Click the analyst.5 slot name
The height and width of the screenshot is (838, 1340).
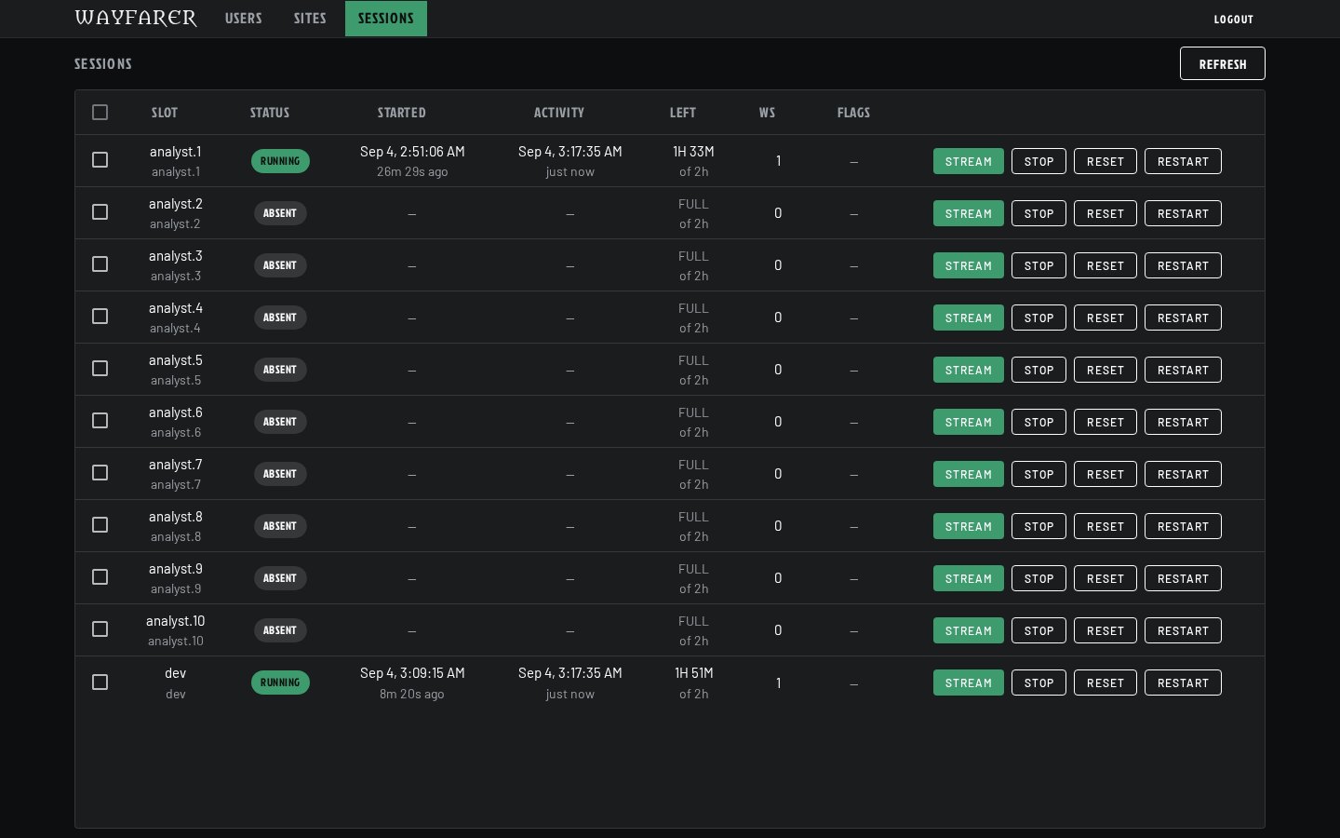[176, 360]
